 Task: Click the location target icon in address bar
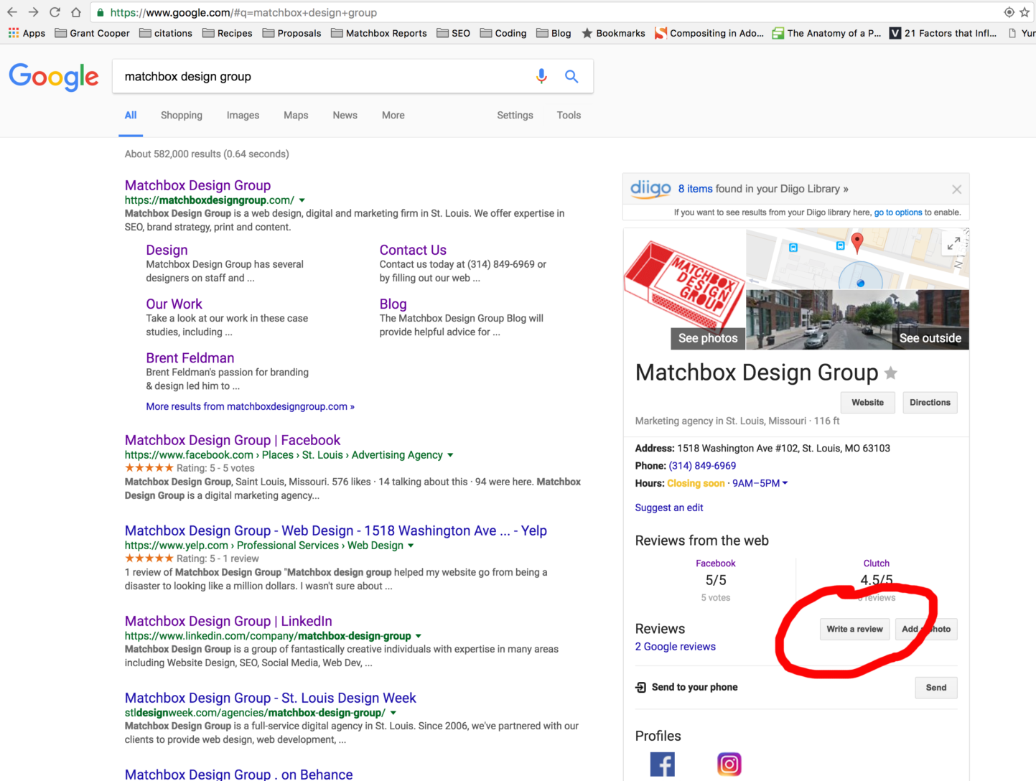tap(1009, 12)
